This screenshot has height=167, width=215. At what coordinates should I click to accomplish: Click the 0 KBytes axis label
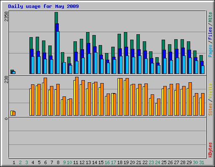[x=6, y=119]
